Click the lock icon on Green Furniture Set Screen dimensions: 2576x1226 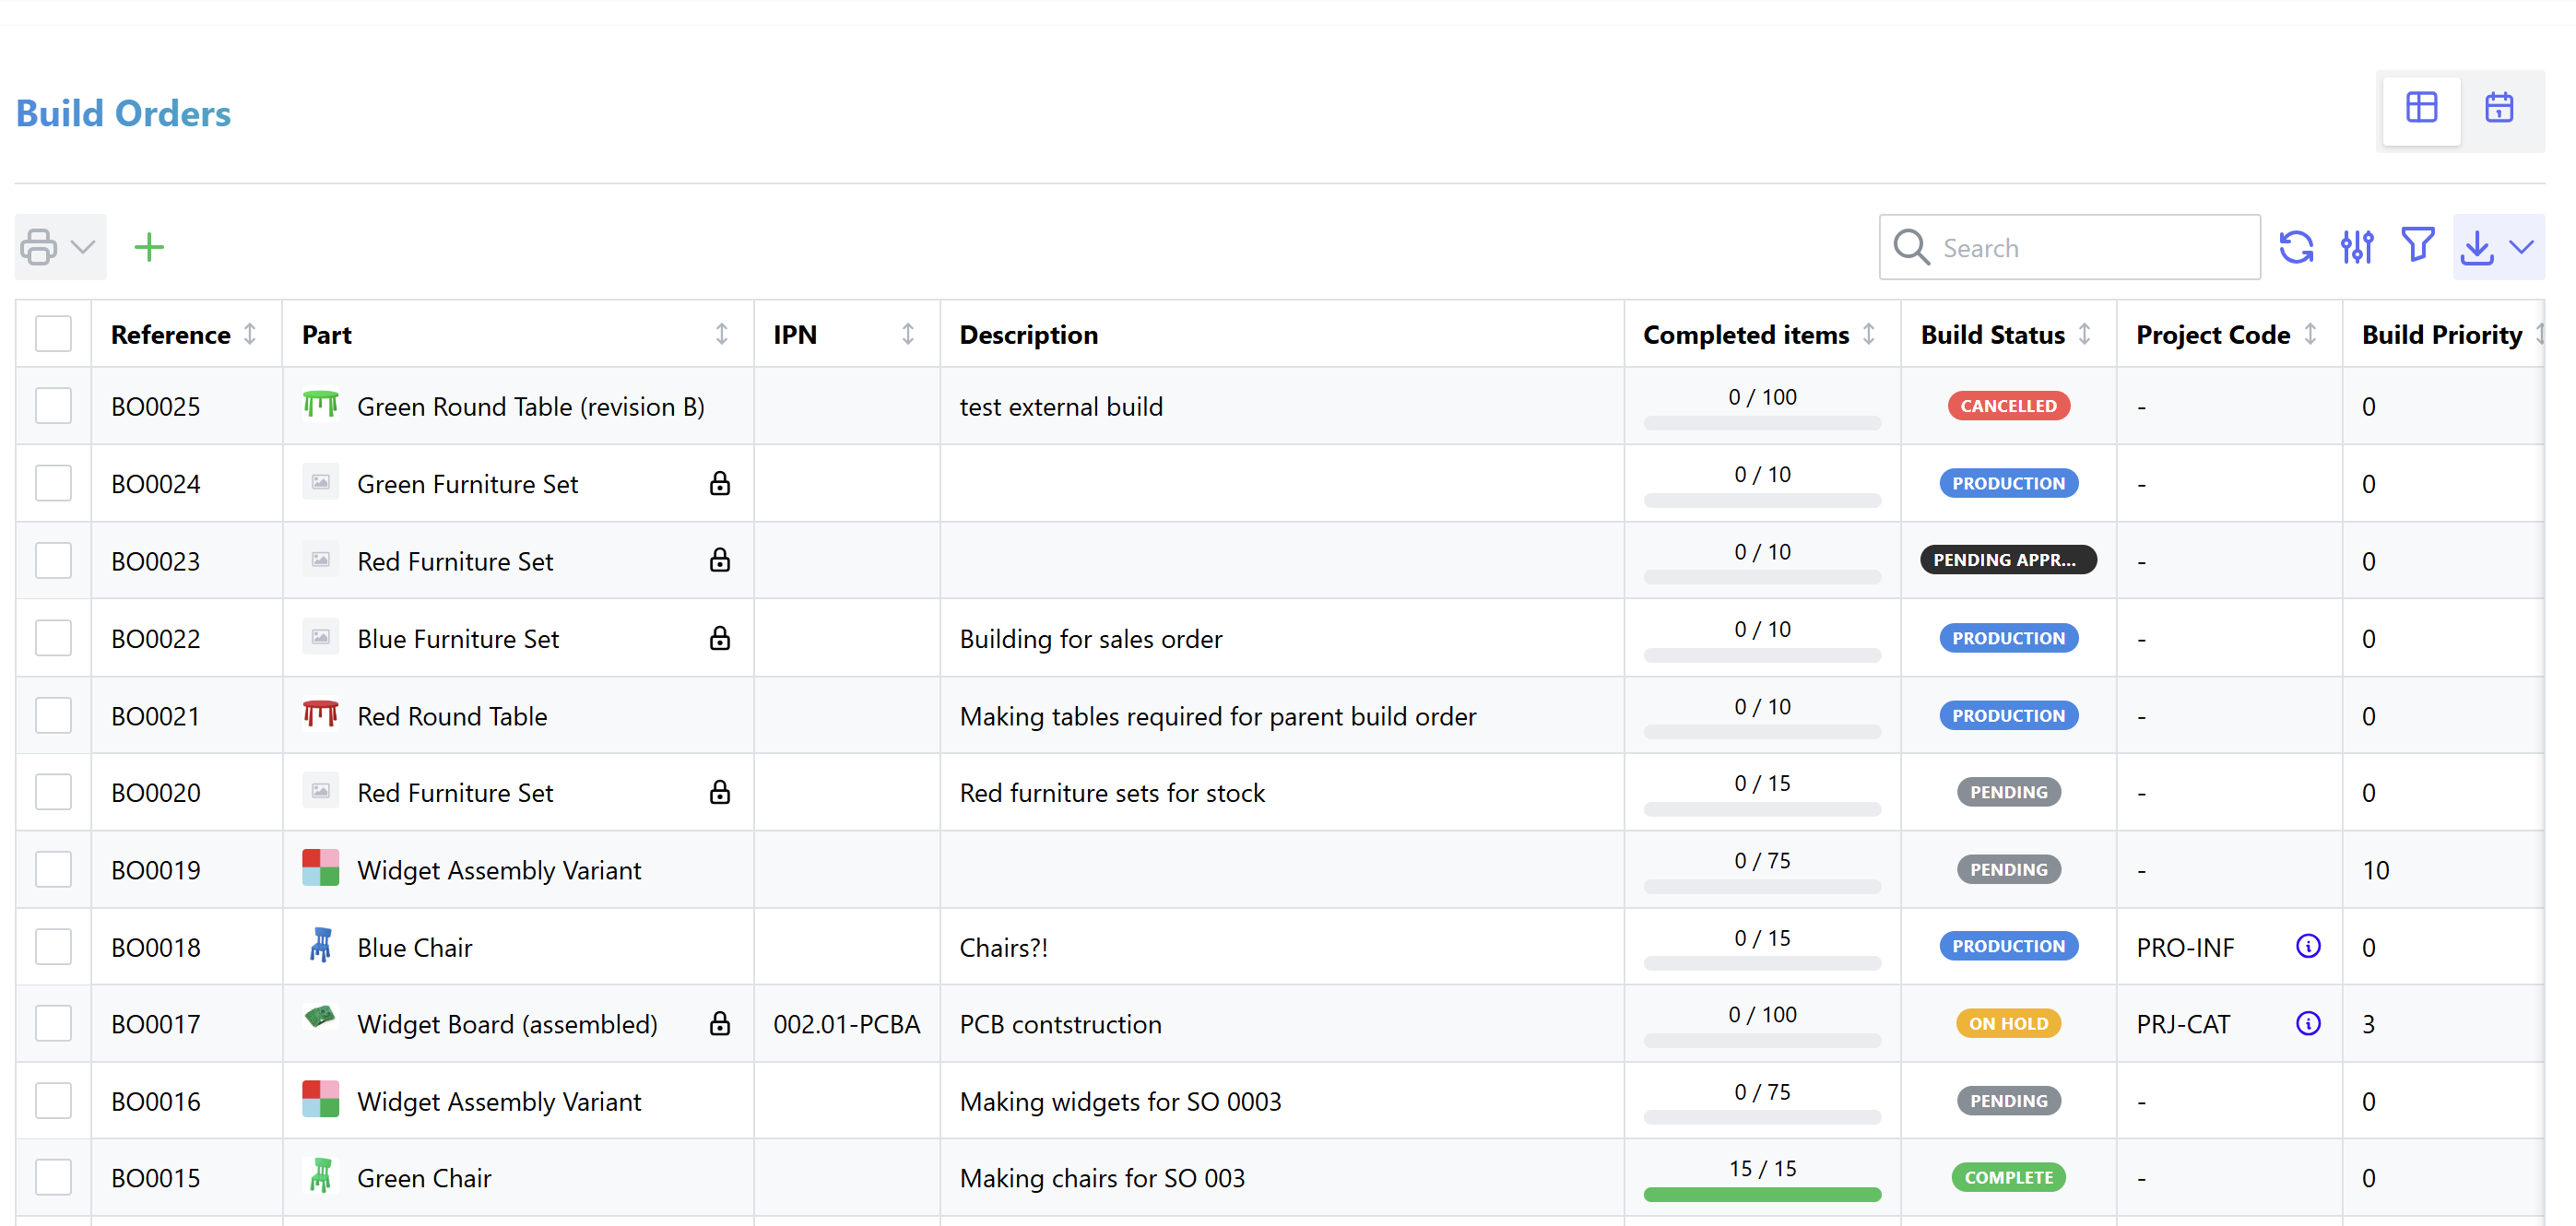tap(720, 483)
